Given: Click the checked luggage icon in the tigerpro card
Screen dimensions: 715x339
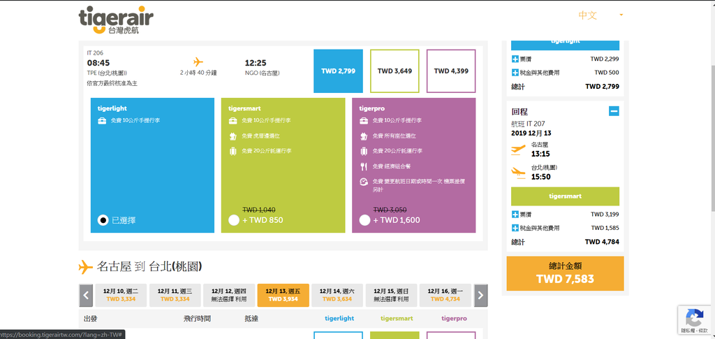Looking at the screenshot, I should (363, 151).
